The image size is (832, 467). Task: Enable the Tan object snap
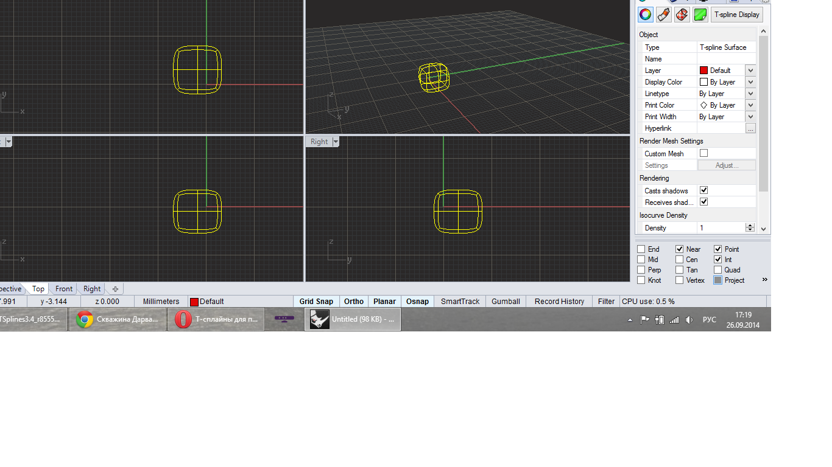pos(679,270)
